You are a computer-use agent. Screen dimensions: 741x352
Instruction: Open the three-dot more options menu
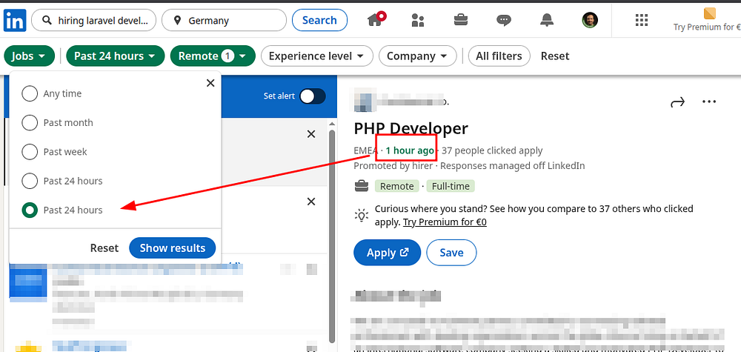coord(709,102)
